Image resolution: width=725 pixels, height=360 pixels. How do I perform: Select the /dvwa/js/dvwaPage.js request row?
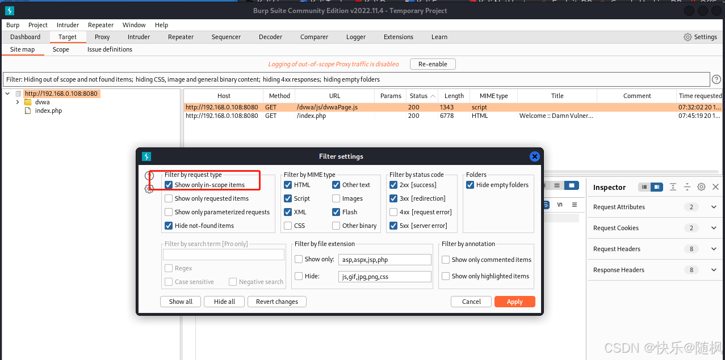coord(453,107)
